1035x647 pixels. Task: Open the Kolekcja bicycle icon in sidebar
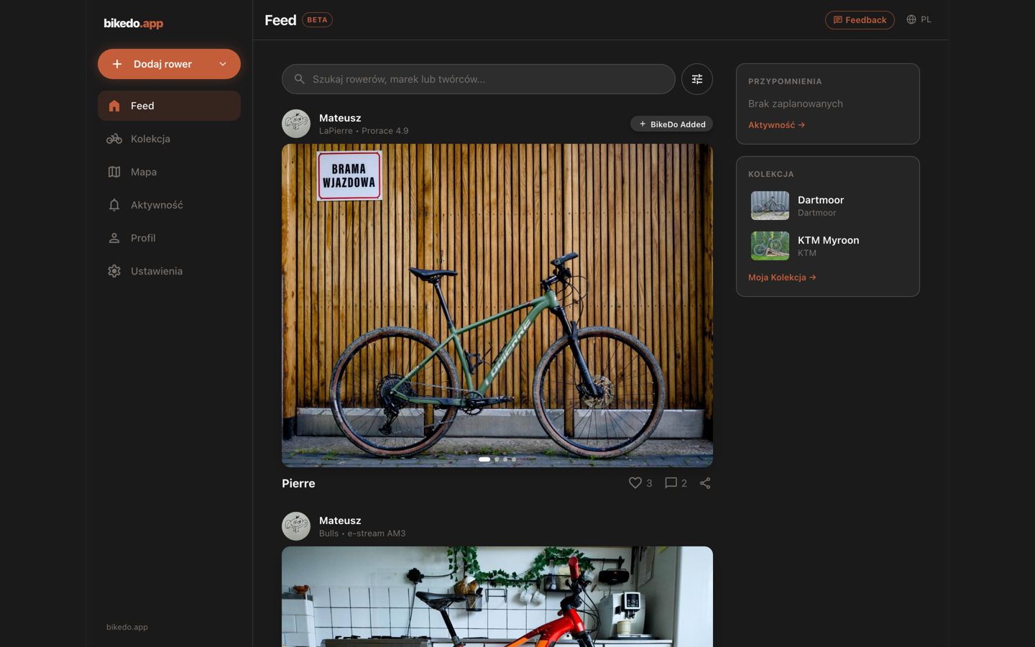click(x=114, y=139)
